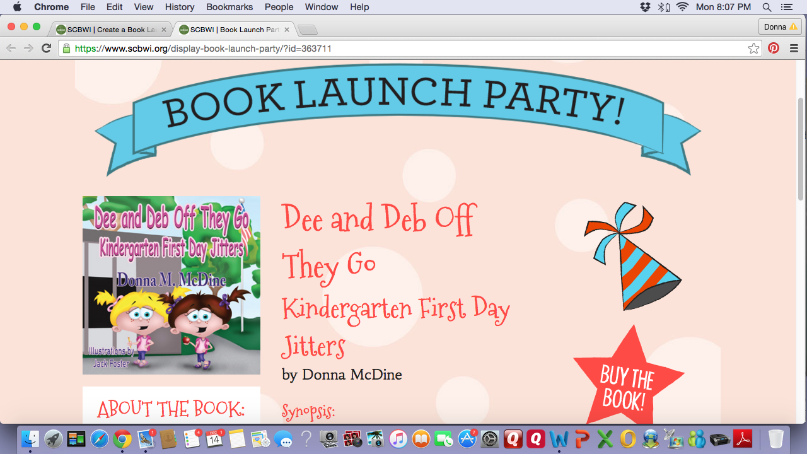
Task: Open Calendar showing Dec 14
Action: click(x=214, y=439)
